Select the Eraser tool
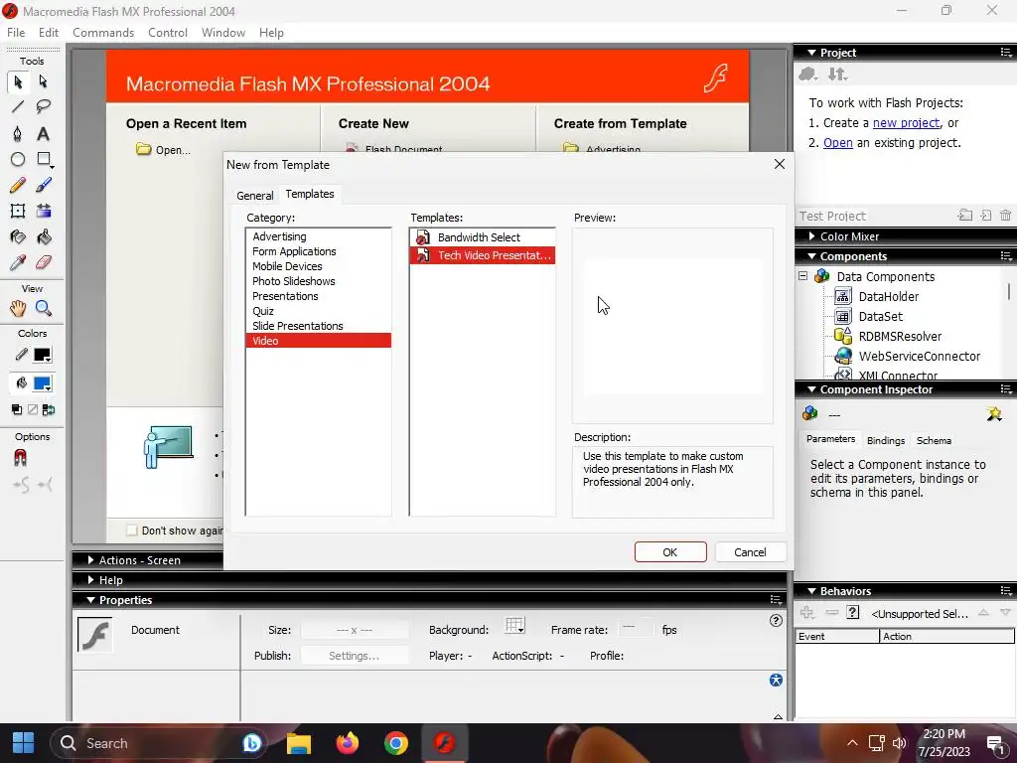 click(44, 262)
